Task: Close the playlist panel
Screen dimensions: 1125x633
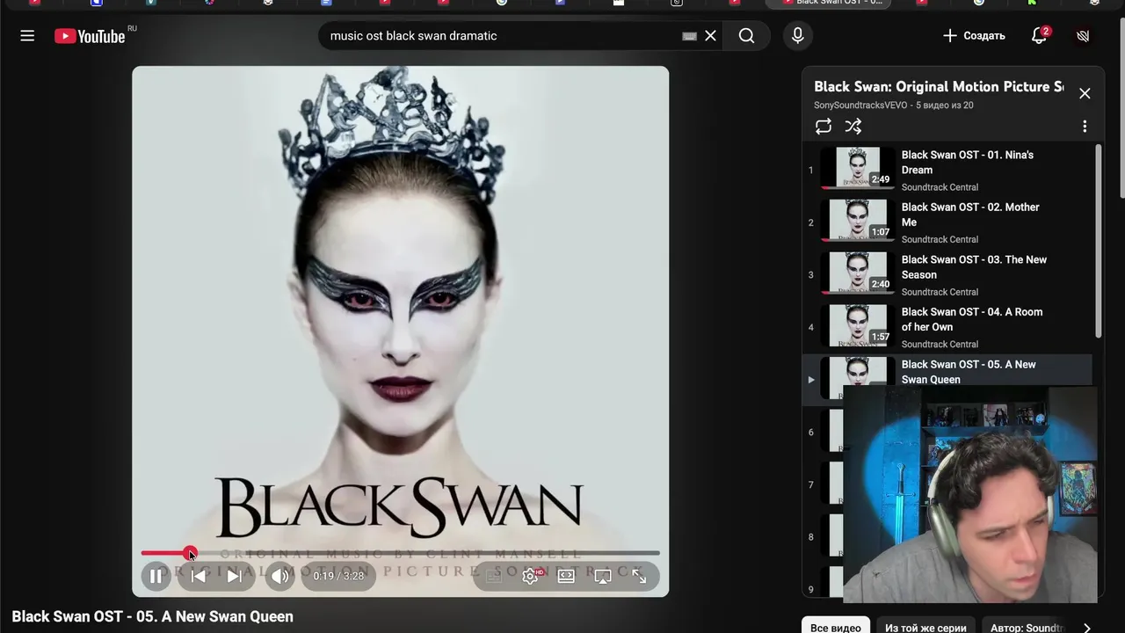Action: click(x=1085, y=93)
